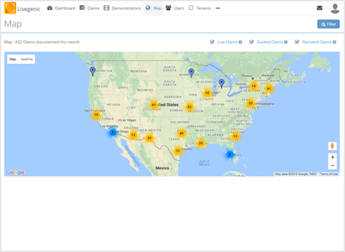Screen dimensions: 345x252
Task: Toggle the Guided Claims checkbox
Action: point(251,42)
